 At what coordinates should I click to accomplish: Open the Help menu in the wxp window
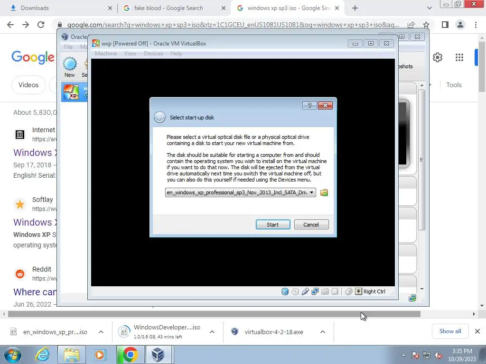[176, 54]
